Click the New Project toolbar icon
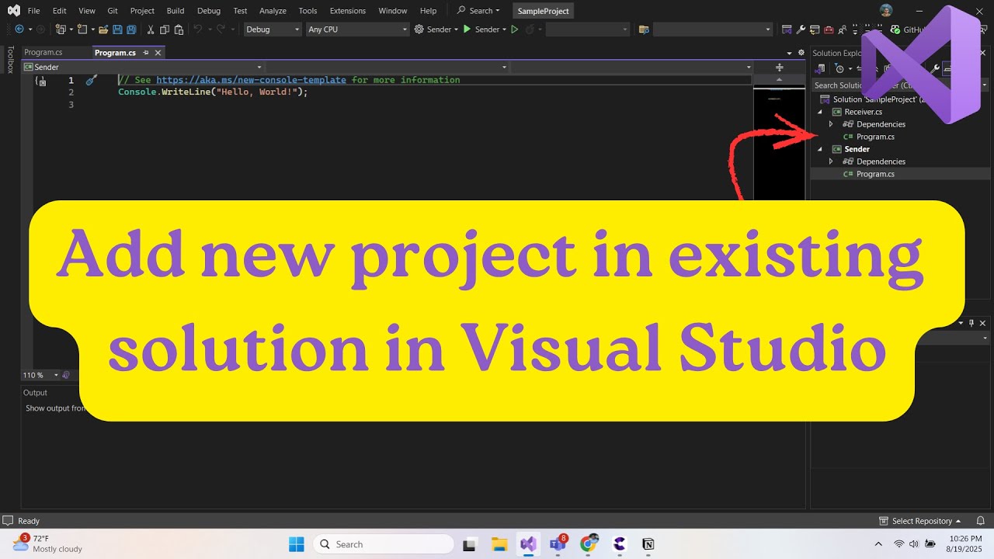This screenshot has height=559, width=994. click(60, 30)
